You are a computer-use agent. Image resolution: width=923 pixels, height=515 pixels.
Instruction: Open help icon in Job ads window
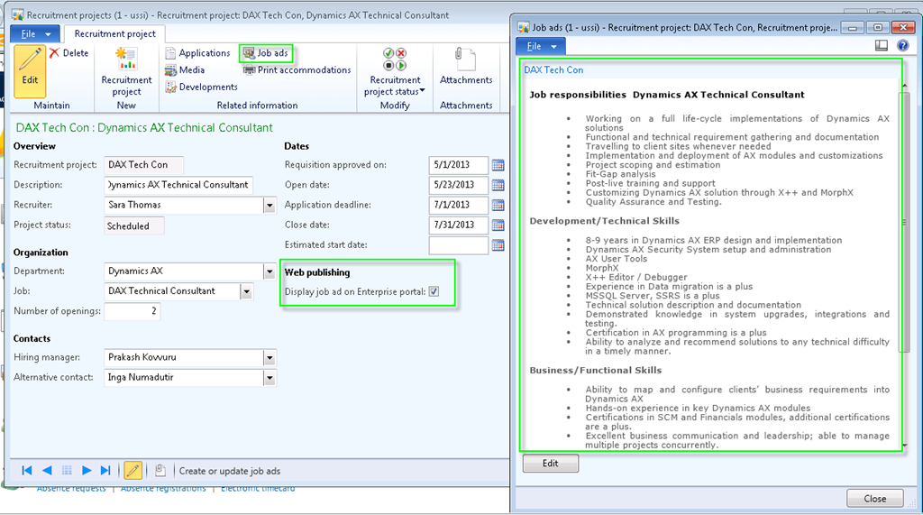(903, 45)
